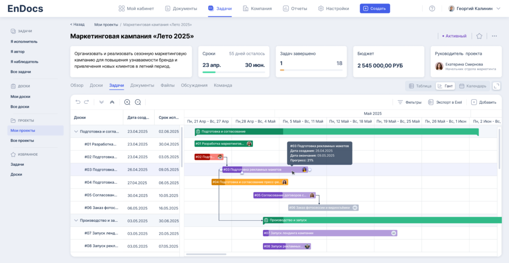Go to Отчеты in top navigation

click(295, 8)
